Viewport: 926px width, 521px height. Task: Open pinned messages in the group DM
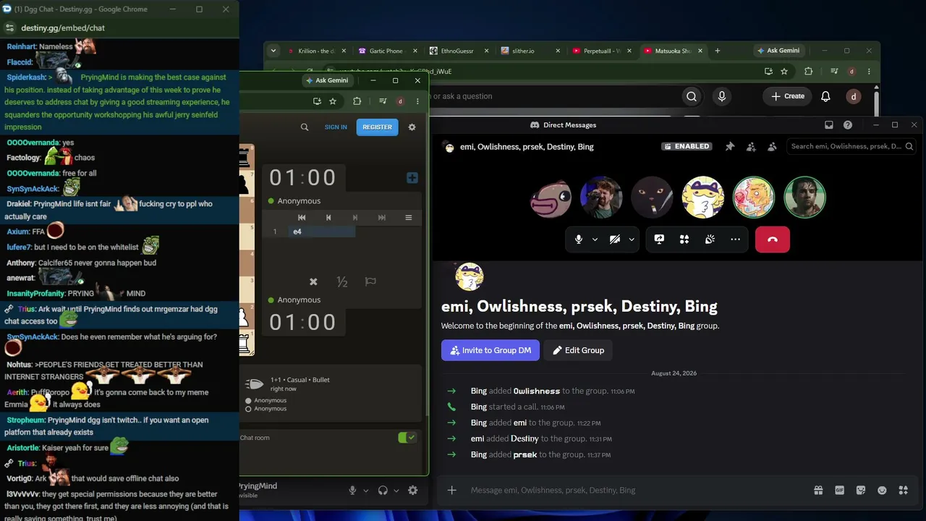click(730, 146)
